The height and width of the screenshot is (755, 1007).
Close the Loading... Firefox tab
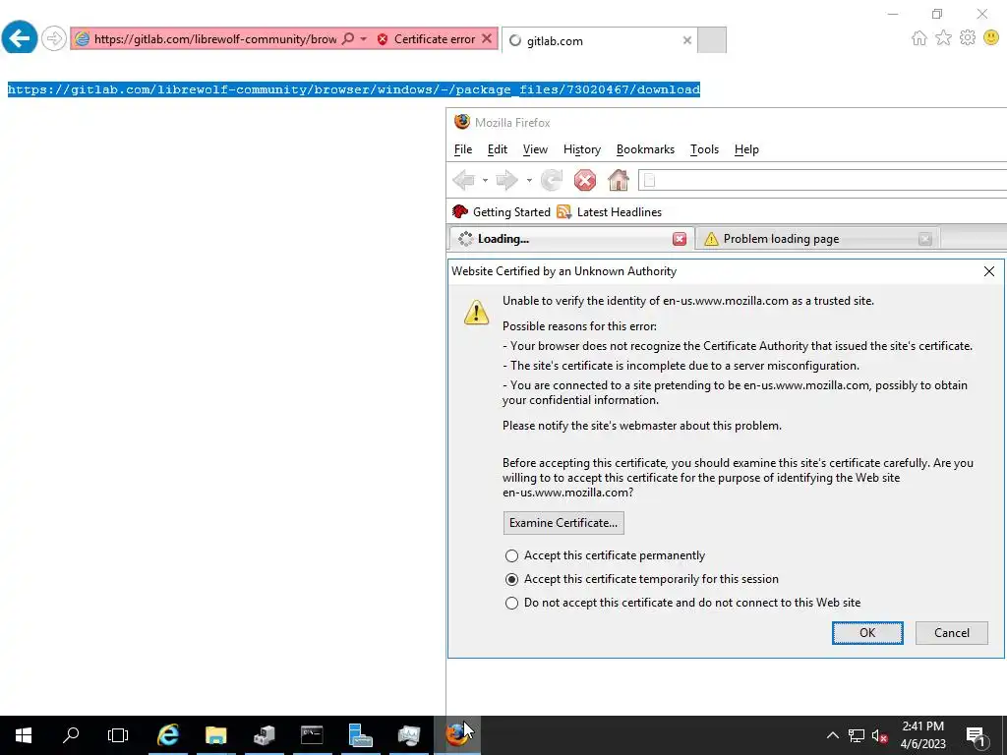click(x=679, y=240)
